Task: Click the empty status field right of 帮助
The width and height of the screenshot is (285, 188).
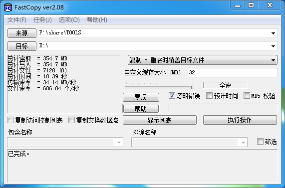Action: point(223,108)
